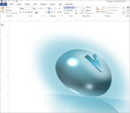Click the Align button
130x113 pixels.
tap(98, 10)
